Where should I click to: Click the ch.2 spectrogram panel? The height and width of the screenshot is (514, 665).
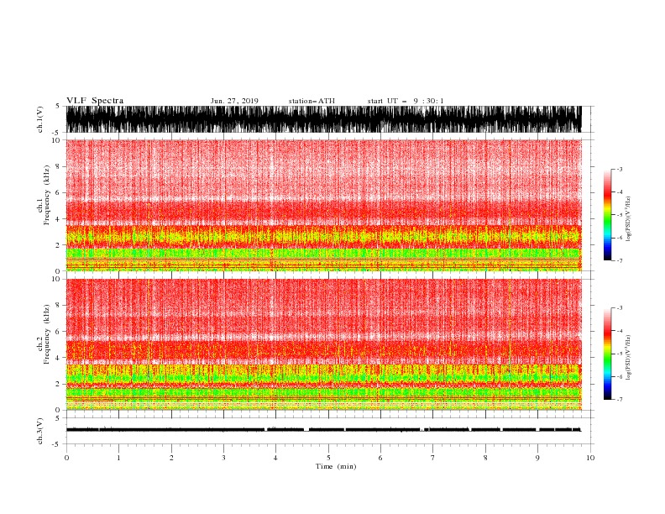tap(324, 344)
